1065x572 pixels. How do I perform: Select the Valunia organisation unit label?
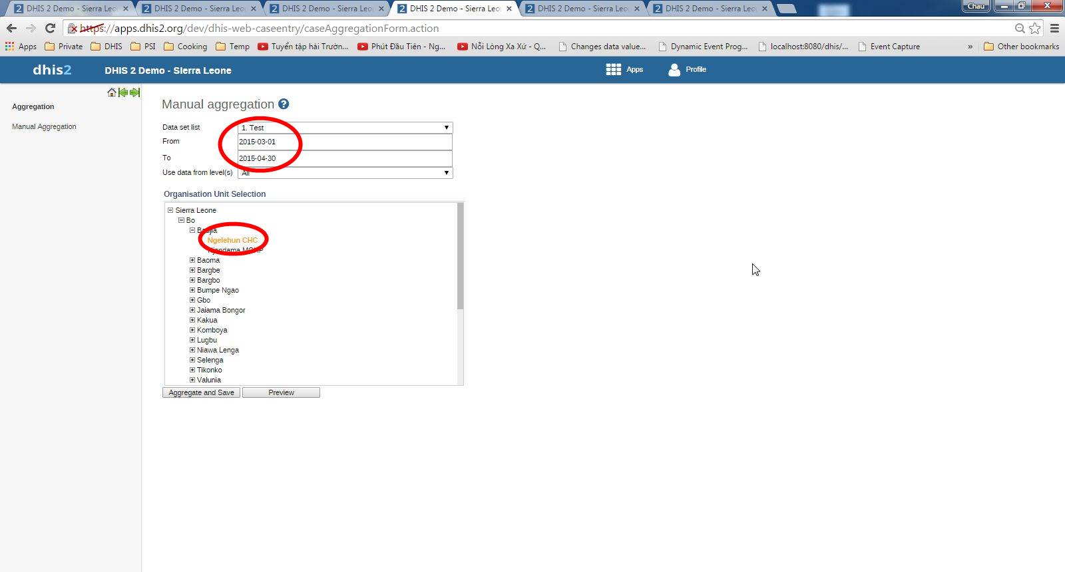209,380
